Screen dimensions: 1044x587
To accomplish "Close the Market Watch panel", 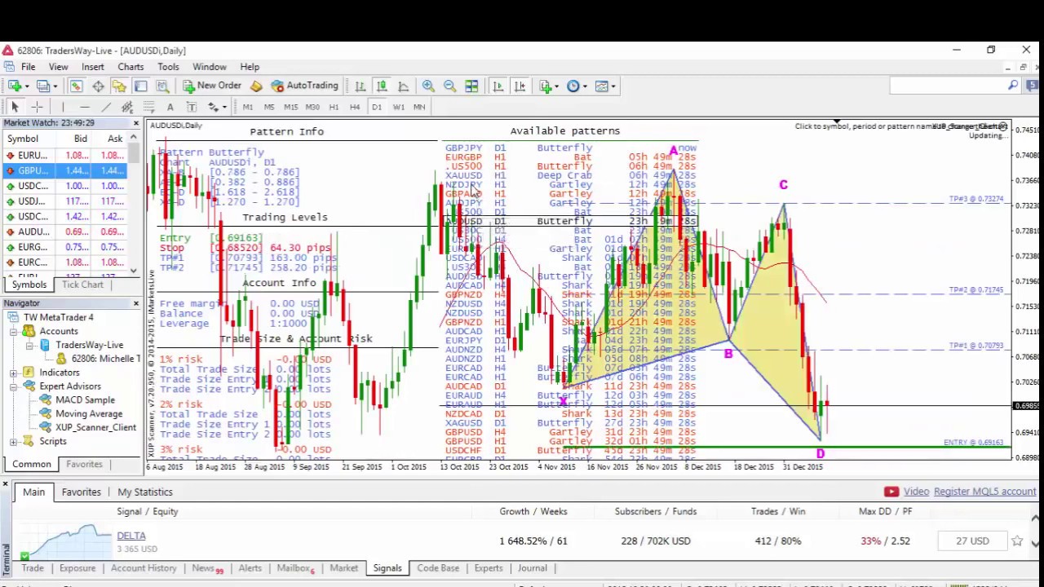I will pos(135,123).
